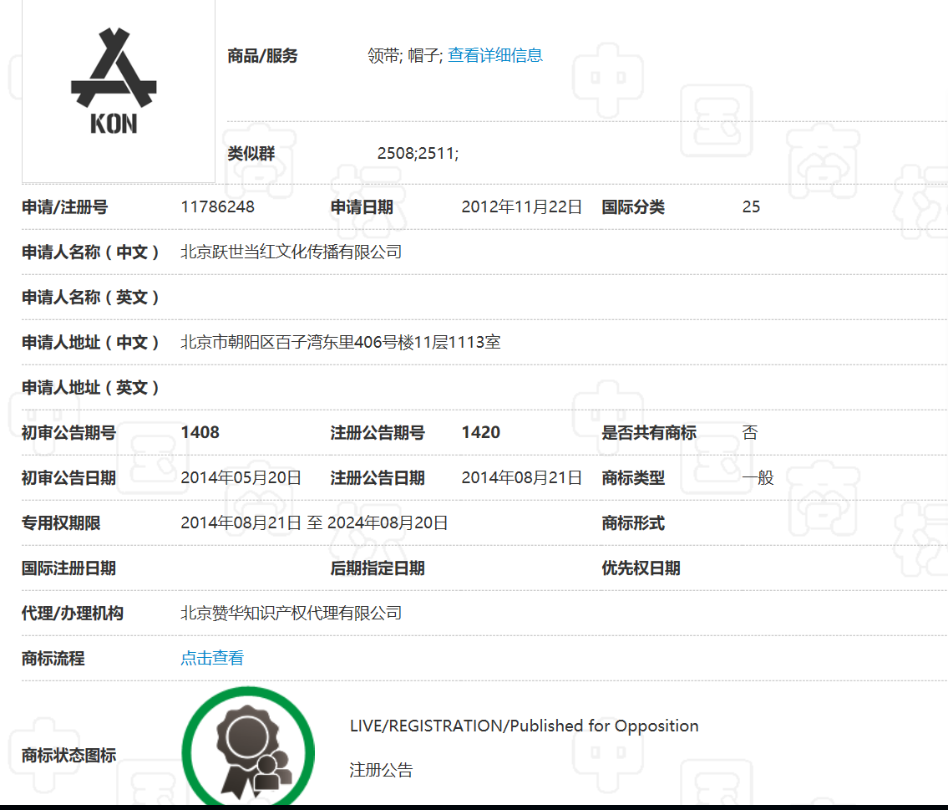This screenshot has height=810, width=948.
Task: Click the registration announcement date 2014年08月21日
Action: coord(522,478)
